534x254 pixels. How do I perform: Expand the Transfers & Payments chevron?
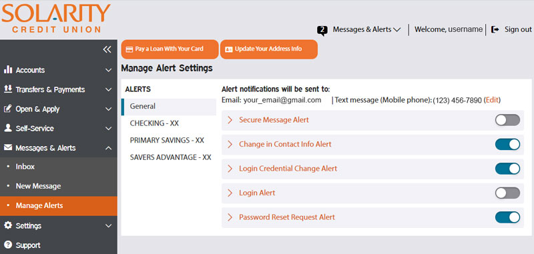click(x=108, y=90)
